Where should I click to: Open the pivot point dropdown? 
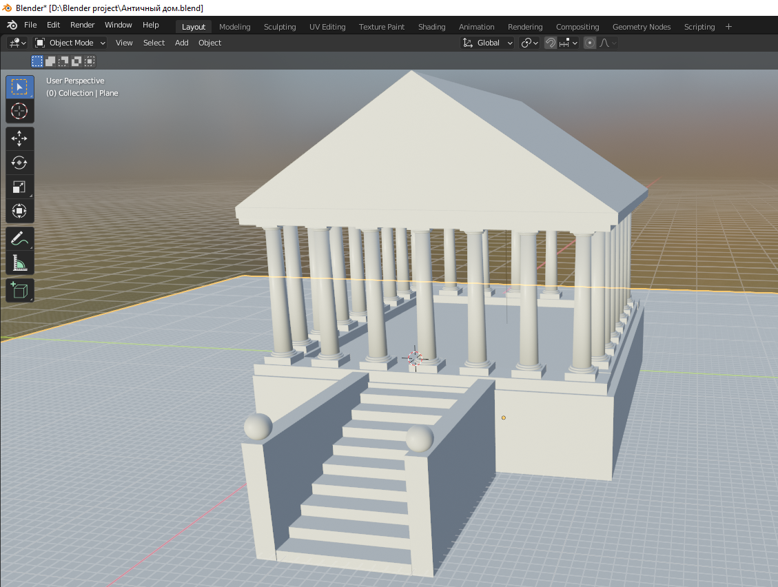coord(529,43)
